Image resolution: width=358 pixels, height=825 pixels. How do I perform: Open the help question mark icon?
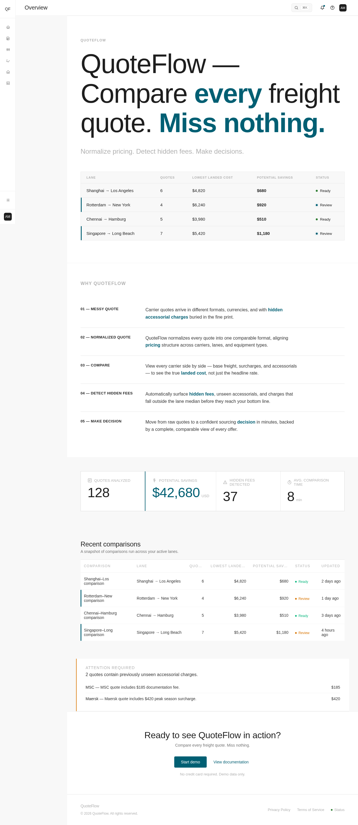click(332, 8)
